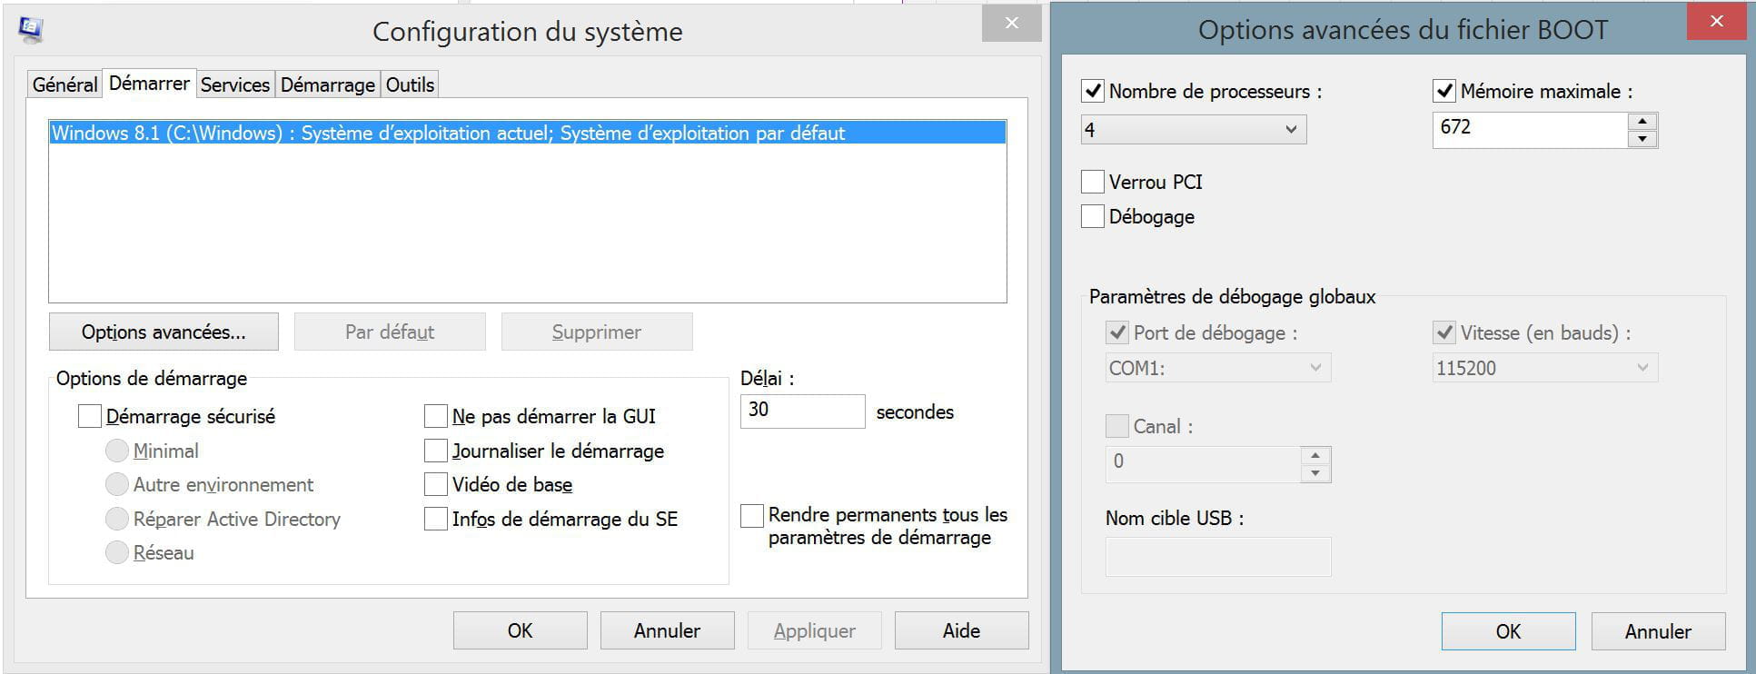The image size is (1756, 674).
Task: Select the Général tab
Action: (x=64, y=84)
